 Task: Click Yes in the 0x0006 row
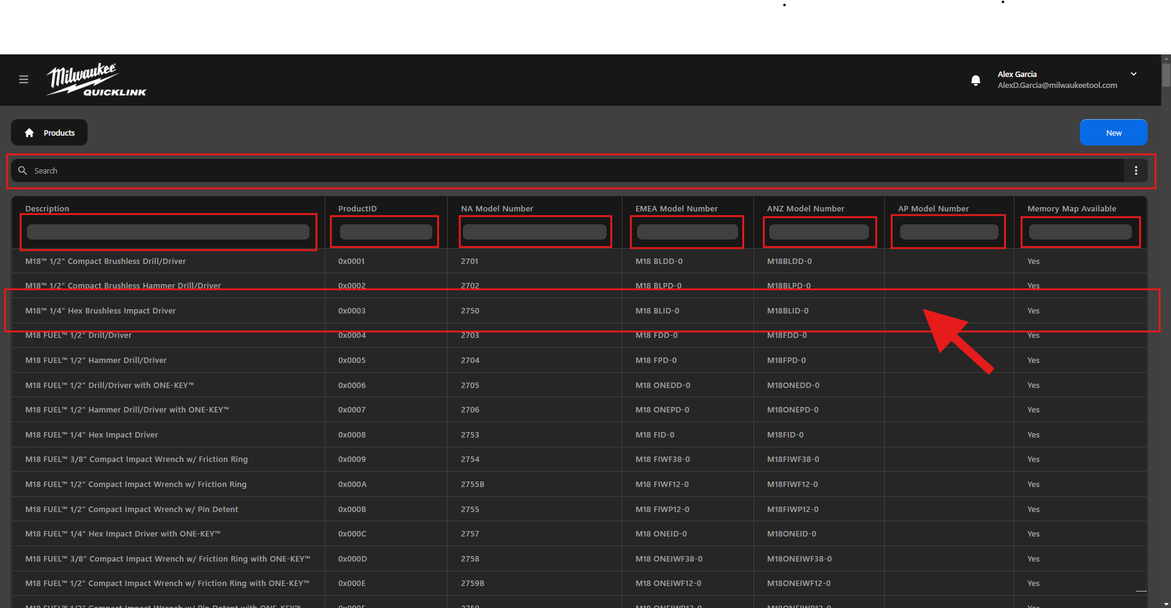(x=1033, y=385)
